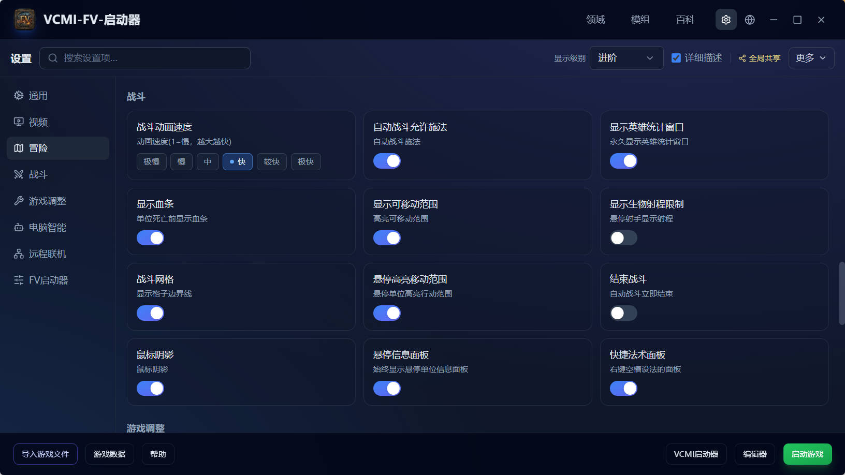Click the 战斗 crossed swords icon
This screenshot has width=845, height=475.
click(19, 175)
